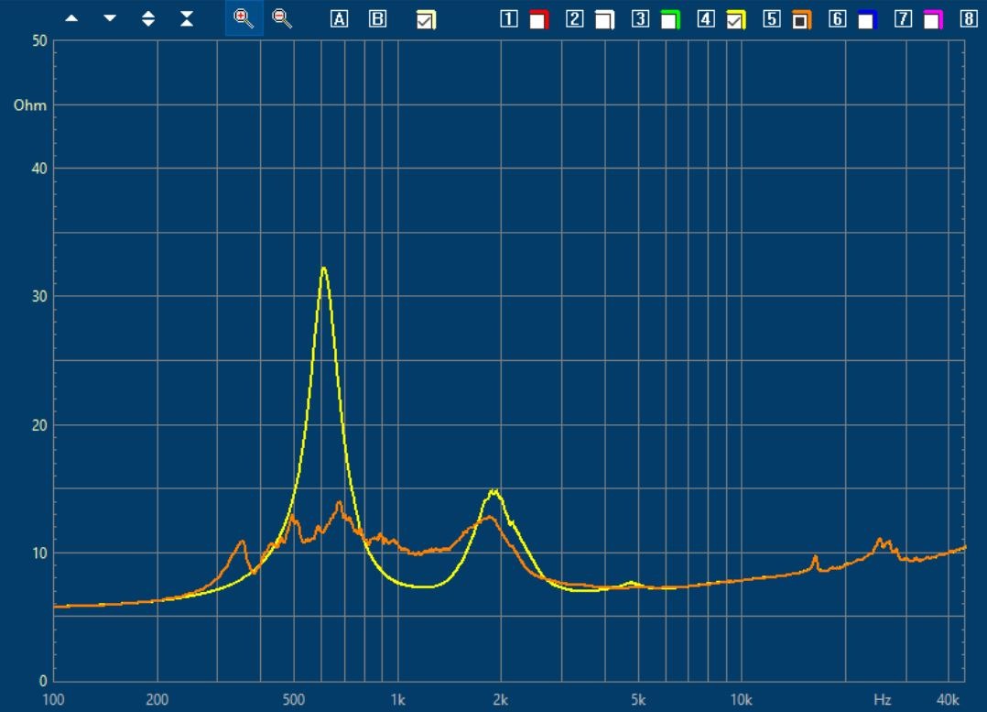Click the 2k frequency axis label
The height and width of the screenshot is (712, 987).
[501, 699]
